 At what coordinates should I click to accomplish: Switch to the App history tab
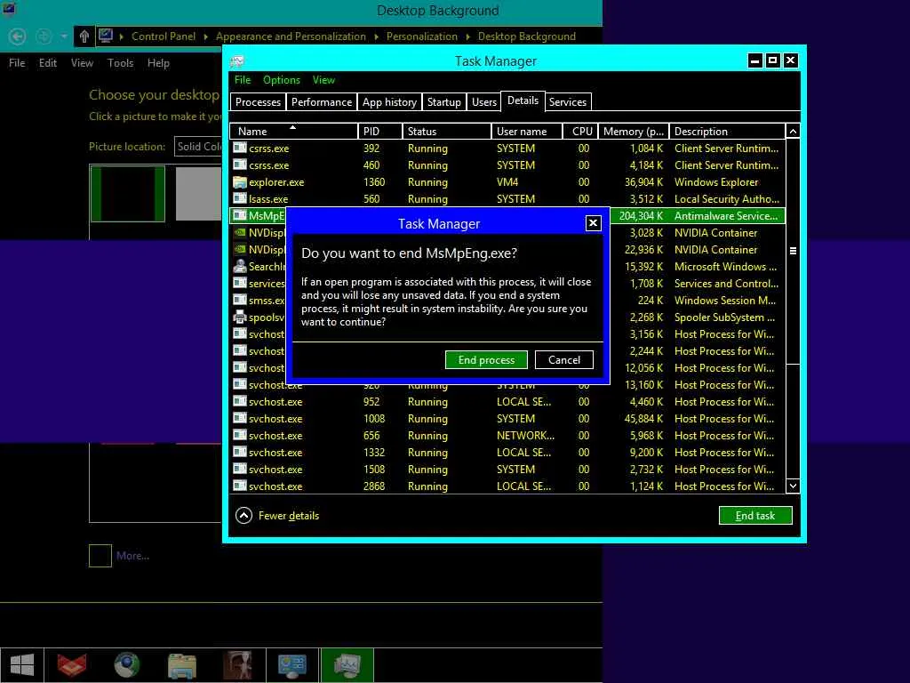389,101
